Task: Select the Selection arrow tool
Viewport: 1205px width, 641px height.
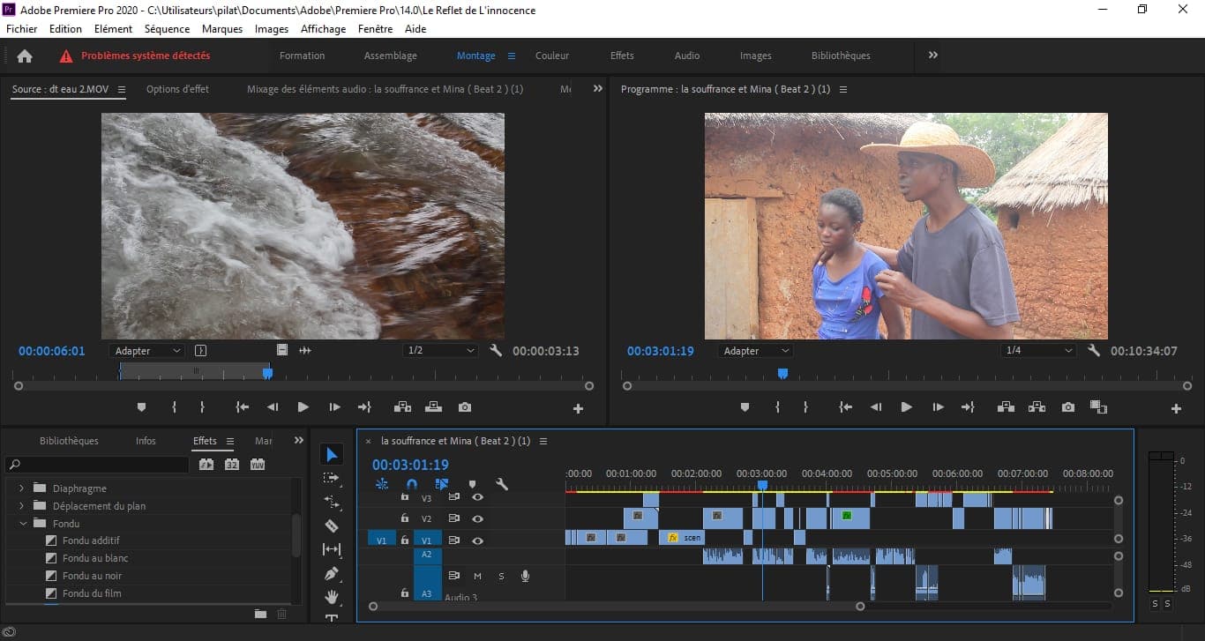Action: 332,455
